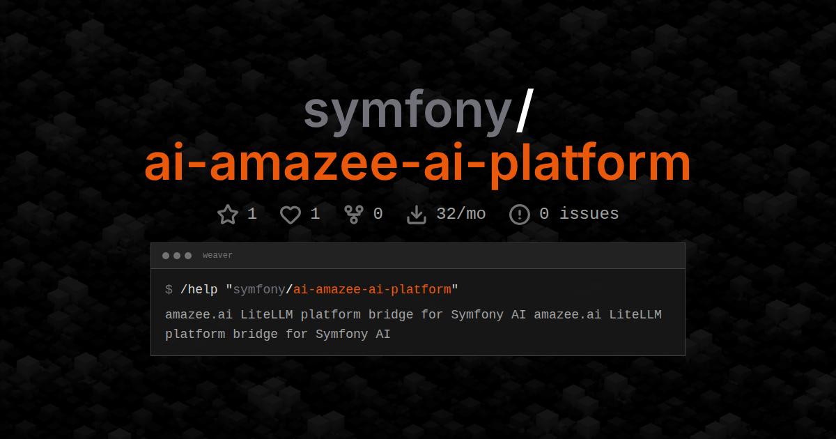Click the first terminal window dot

tap(166, 256)
